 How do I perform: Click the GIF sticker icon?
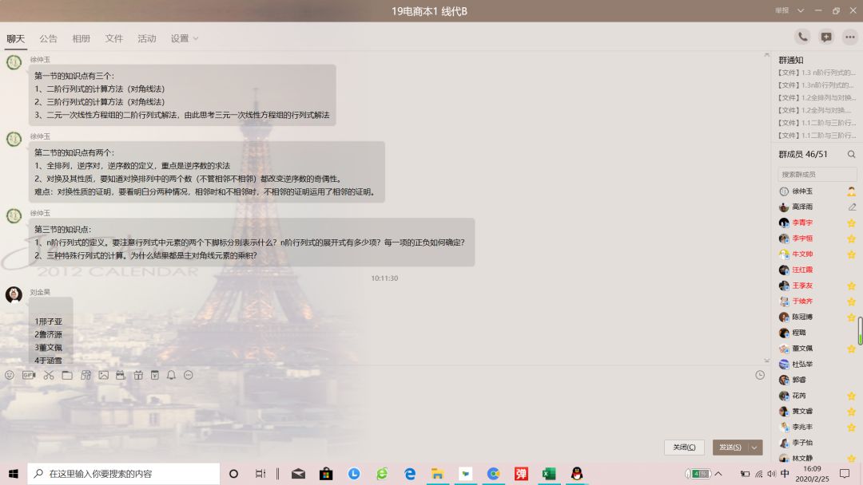tap(29, 375)
